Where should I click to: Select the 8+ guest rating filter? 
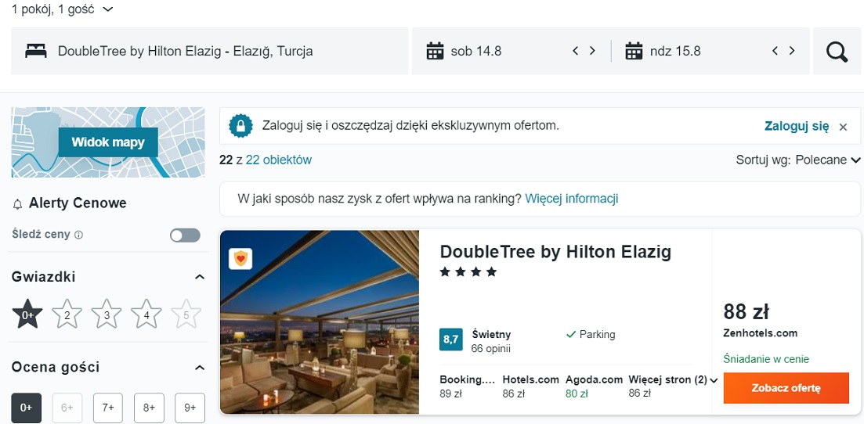149,408
